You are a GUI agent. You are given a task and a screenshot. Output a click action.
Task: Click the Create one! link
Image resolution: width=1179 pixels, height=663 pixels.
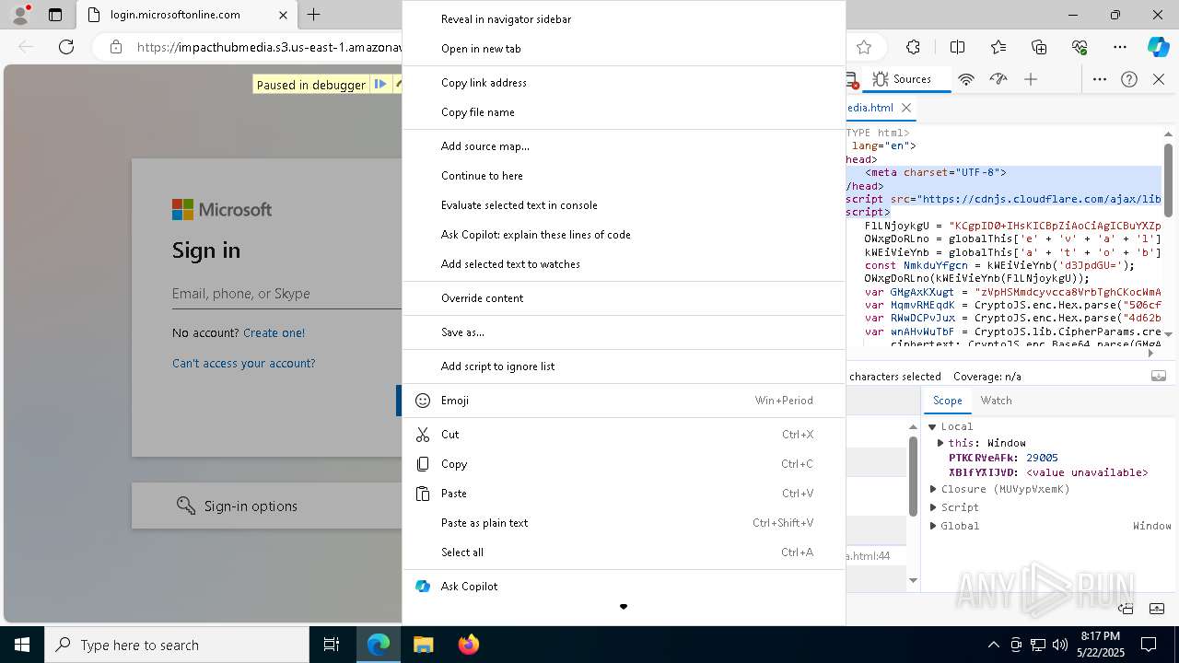pyautogui.click(x=274, y=333)
